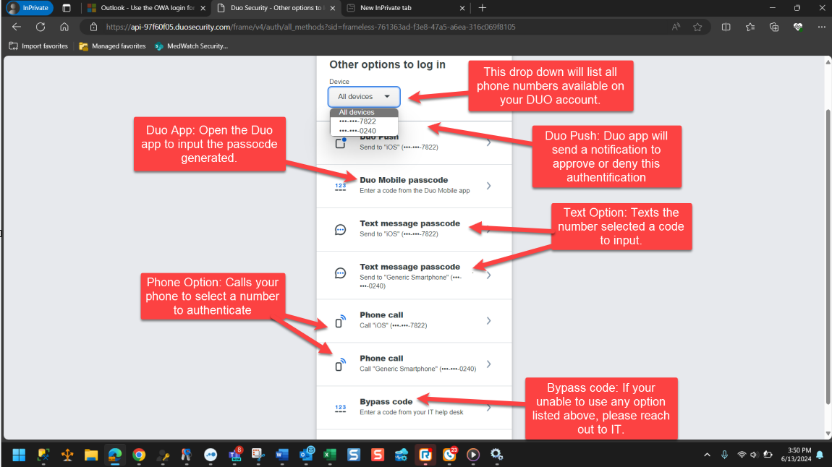Open the All devices dropdown

[x=363, y=96]
